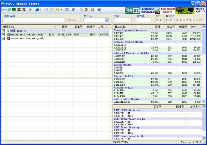Select the ESET Smart Security group row
207x145 pixels.
click(158, 127)
